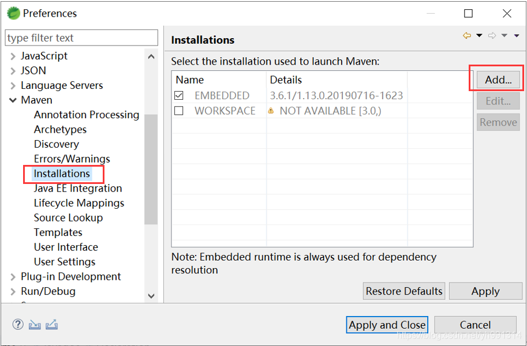Click the back navigation arrow icon
Viewport: 527px width, 346px height.
tap(467, 36)
